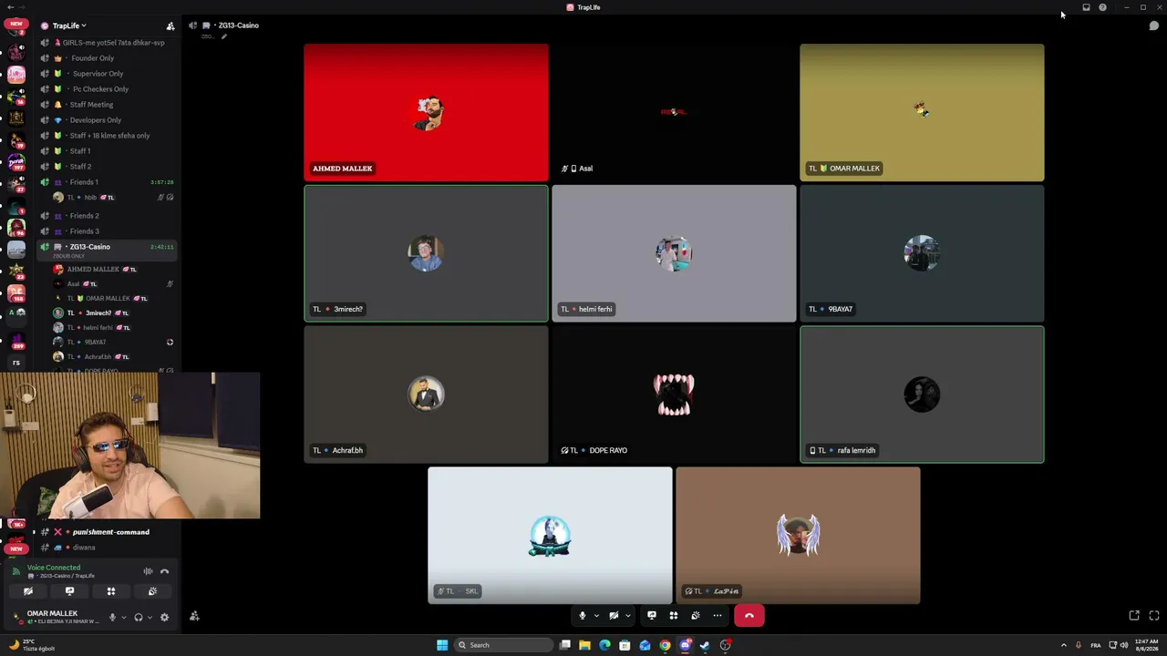
Task: Click hbib in the Friends 1 channel
Action: (89, 198)
